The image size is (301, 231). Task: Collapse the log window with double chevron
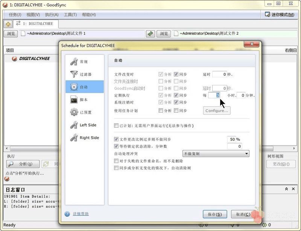pyautogui.click(x=286, y=189)
